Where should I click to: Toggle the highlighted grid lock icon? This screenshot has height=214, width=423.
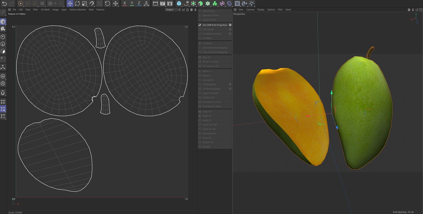click(x=3, y=109)
